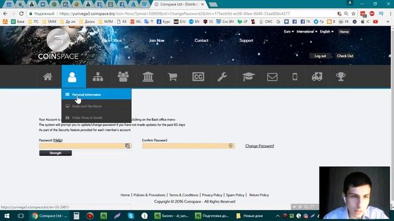Open the password Help link
The image size is (394, 221).
[58, 141]
